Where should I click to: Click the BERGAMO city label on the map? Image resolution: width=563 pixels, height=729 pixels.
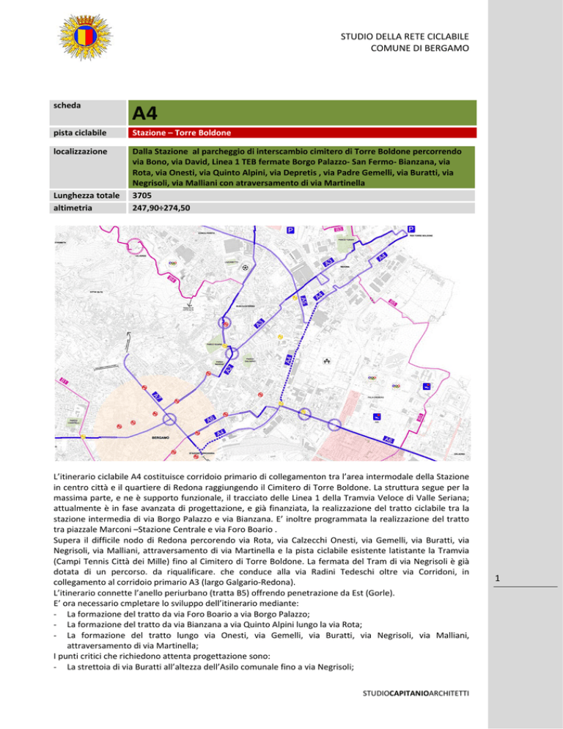point(161,438)
